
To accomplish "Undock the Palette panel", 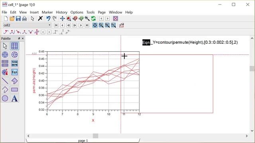I will [x=19, y=39].
